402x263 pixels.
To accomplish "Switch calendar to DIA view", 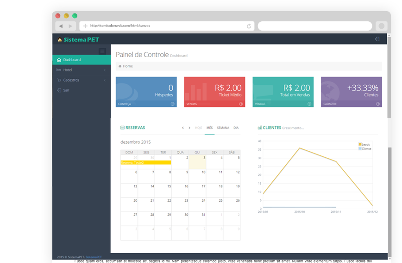I will pyautogui.click(x=236, y=128).
